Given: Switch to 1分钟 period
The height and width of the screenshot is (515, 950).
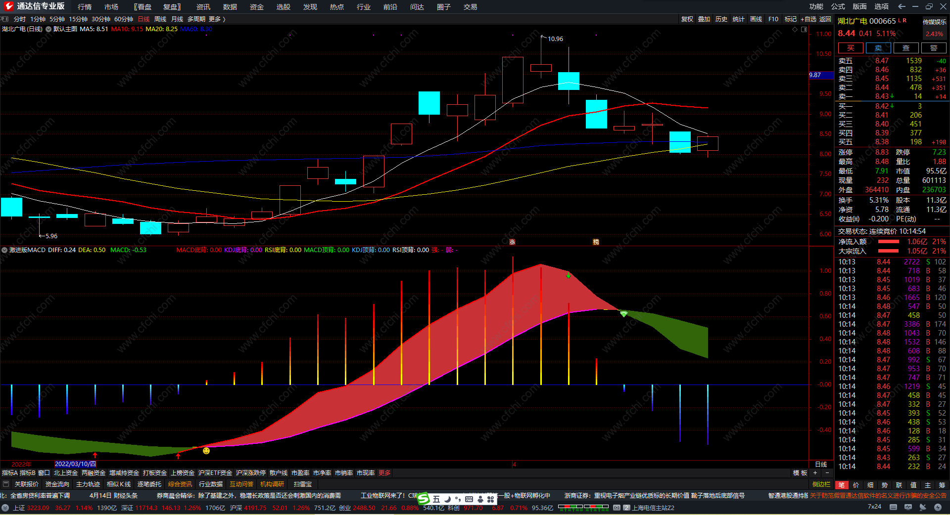Looking at the screenshot, I should tap(38, 19).
